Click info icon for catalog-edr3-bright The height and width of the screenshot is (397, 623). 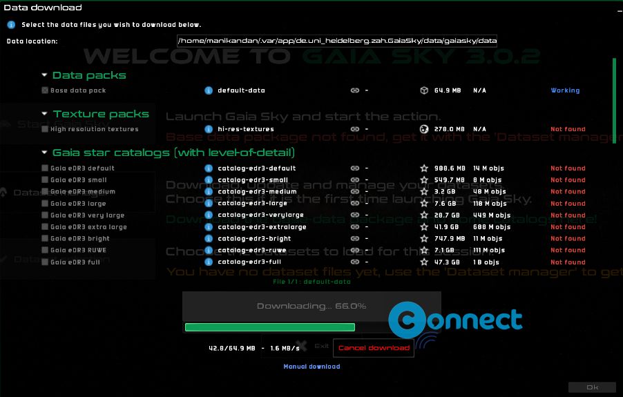click(208, 239)
